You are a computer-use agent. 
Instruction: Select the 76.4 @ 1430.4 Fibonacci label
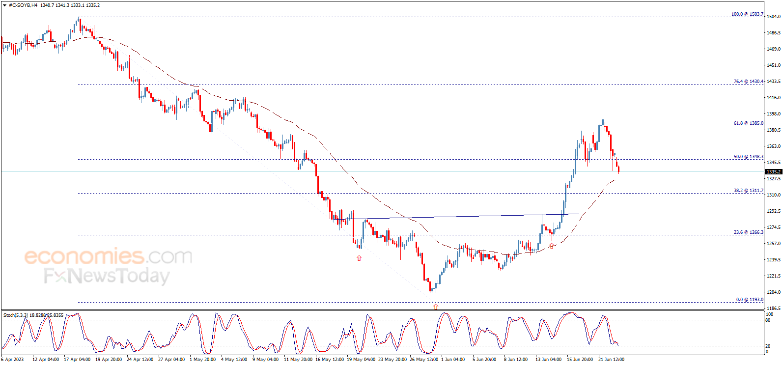[x=749, y=82]
